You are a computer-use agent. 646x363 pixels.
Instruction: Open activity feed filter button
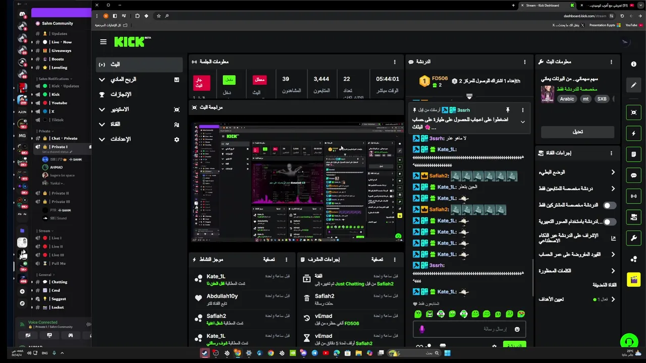[x=269, y=259]
